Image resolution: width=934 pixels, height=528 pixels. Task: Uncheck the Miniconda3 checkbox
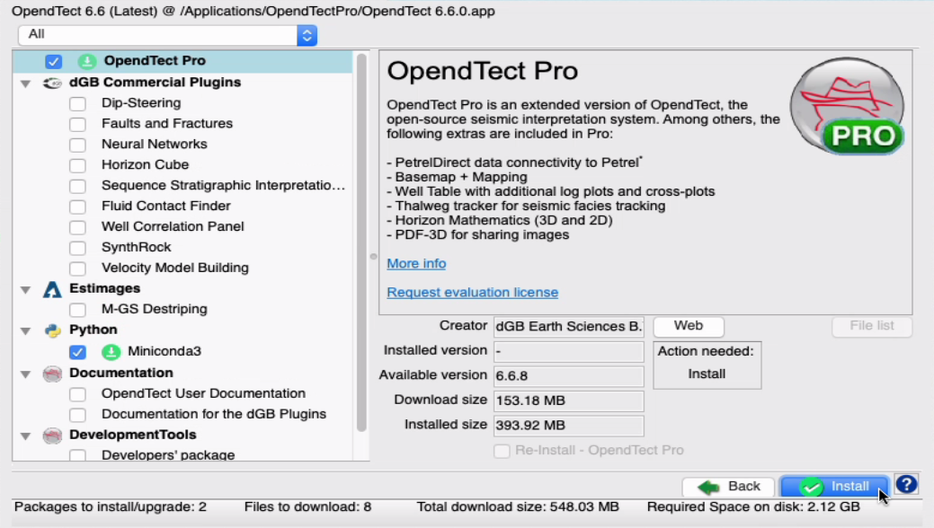coord(78,352)
